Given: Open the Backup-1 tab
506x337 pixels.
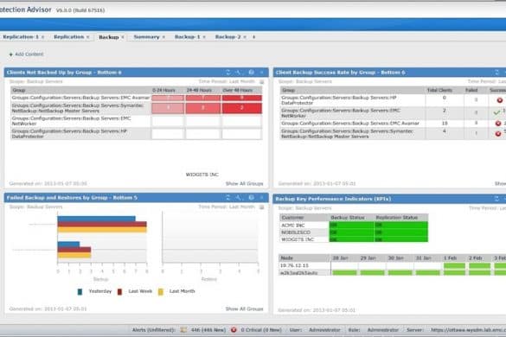Looking at the screenshot, I should [x=188, y=37].
